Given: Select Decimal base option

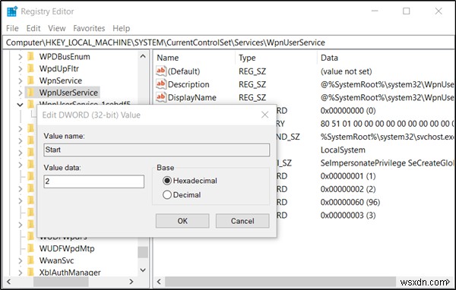Looking at the screenshot, I should tap(167, 194).
